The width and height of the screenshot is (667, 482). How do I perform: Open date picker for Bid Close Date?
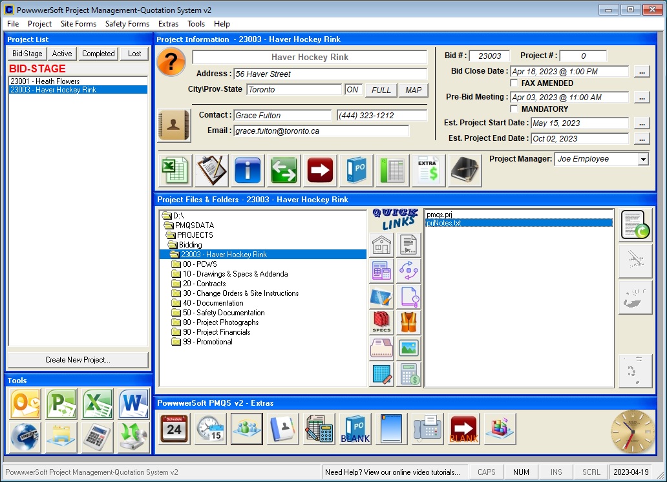[x=641, y=72]
